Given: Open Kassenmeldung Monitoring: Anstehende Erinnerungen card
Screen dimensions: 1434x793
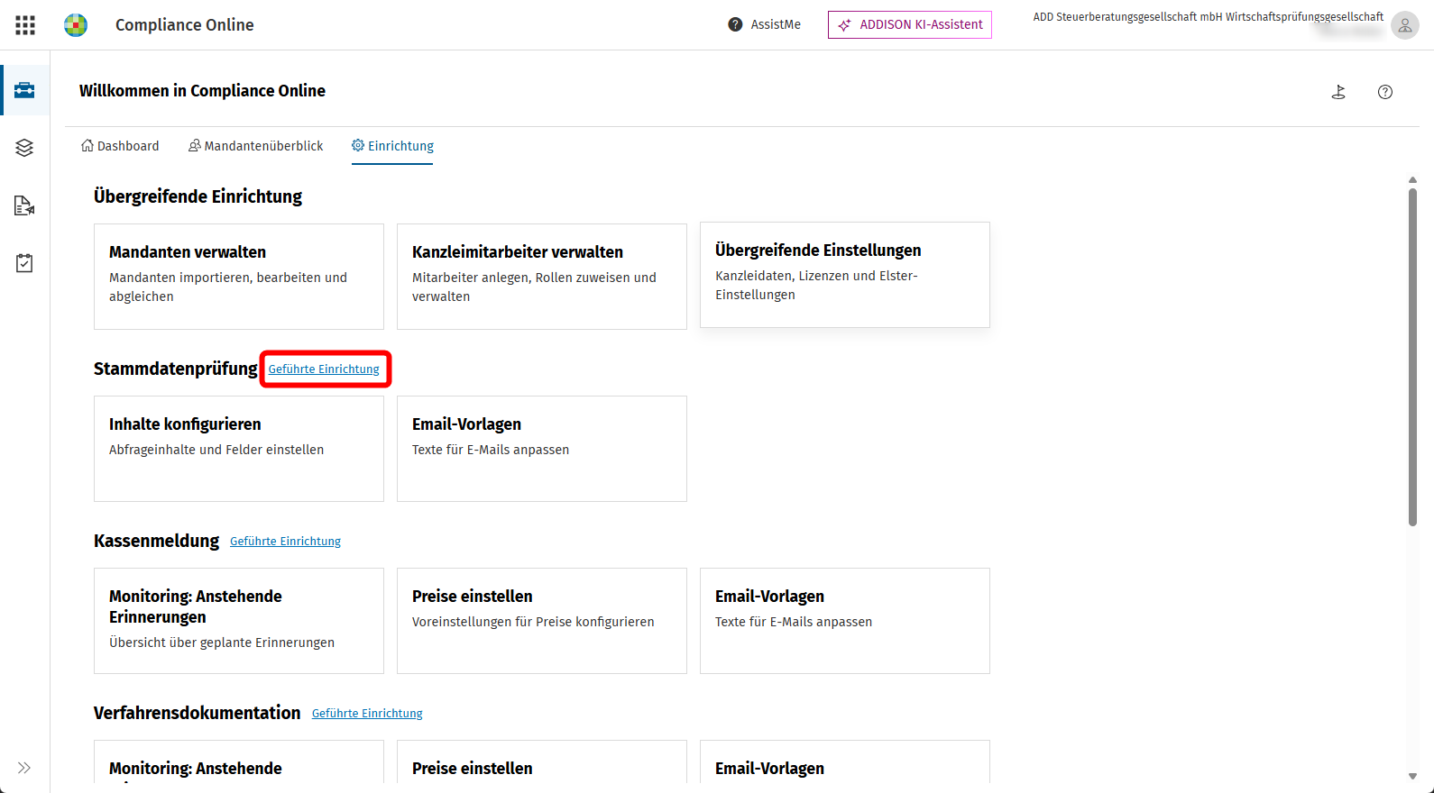Looking at the screenshot, I should point(239,621).
